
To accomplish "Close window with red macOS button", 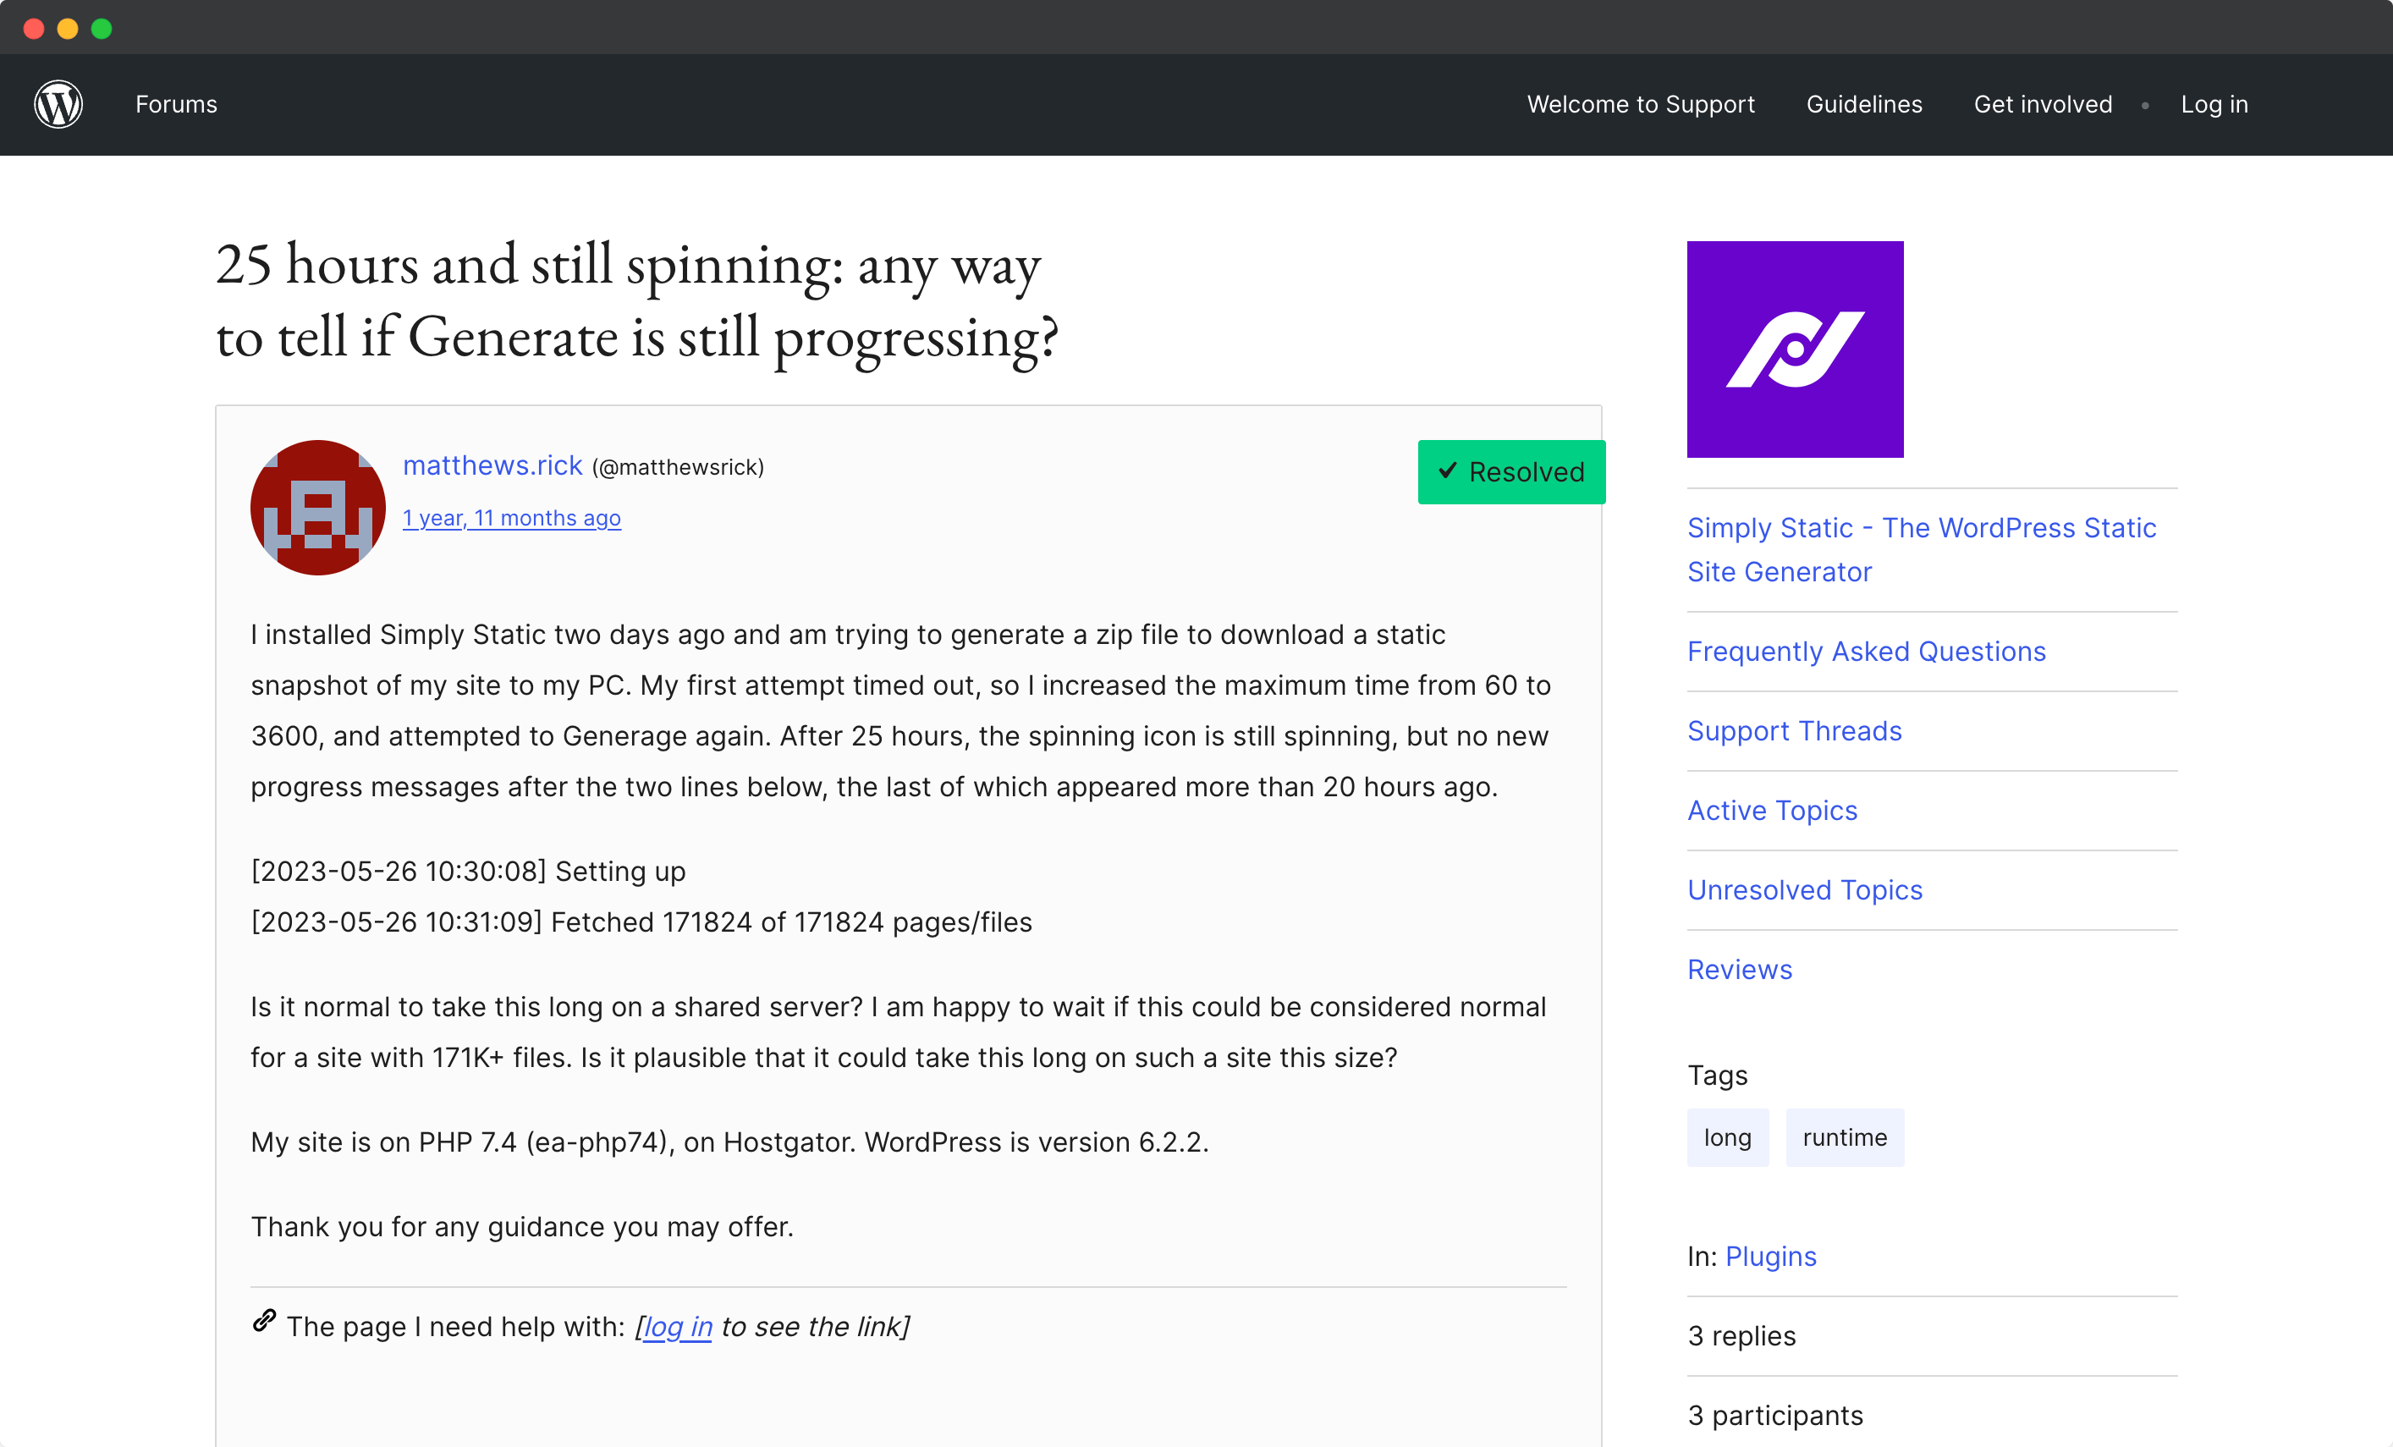I will coord(34,28).
